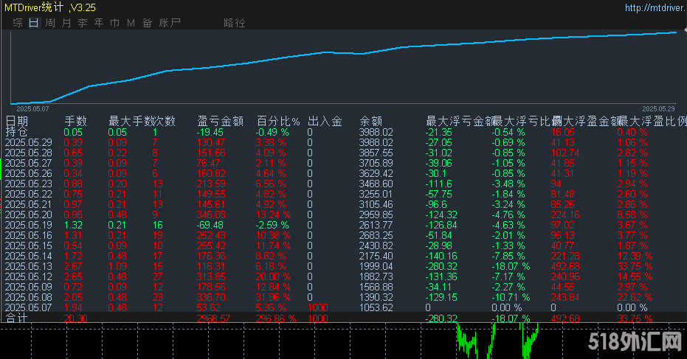This screenshot has height=359, width=687.
Task: Select the 2025.05.09 row date
Action: [x=29, y=287]
